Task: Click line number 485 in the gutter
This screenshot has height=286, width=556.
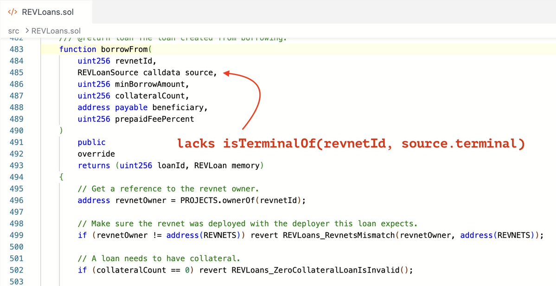Action: coord(17,73)
